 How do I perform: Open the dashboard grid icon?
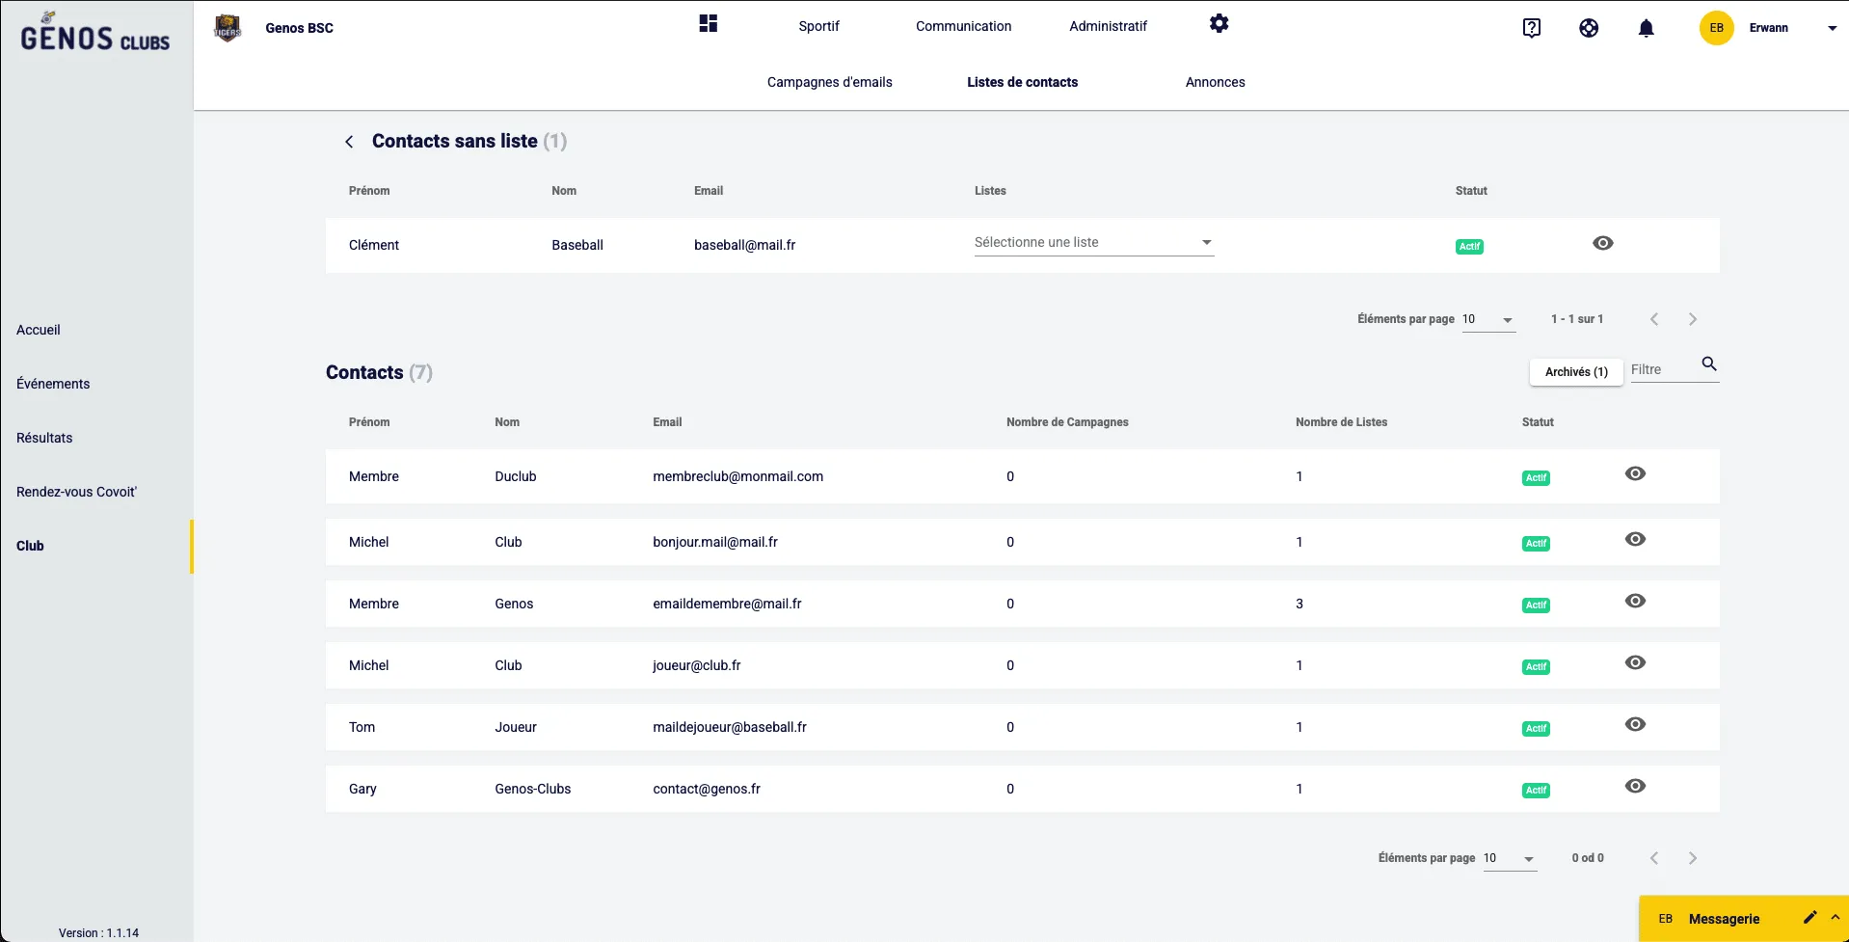tap(709, 24)
